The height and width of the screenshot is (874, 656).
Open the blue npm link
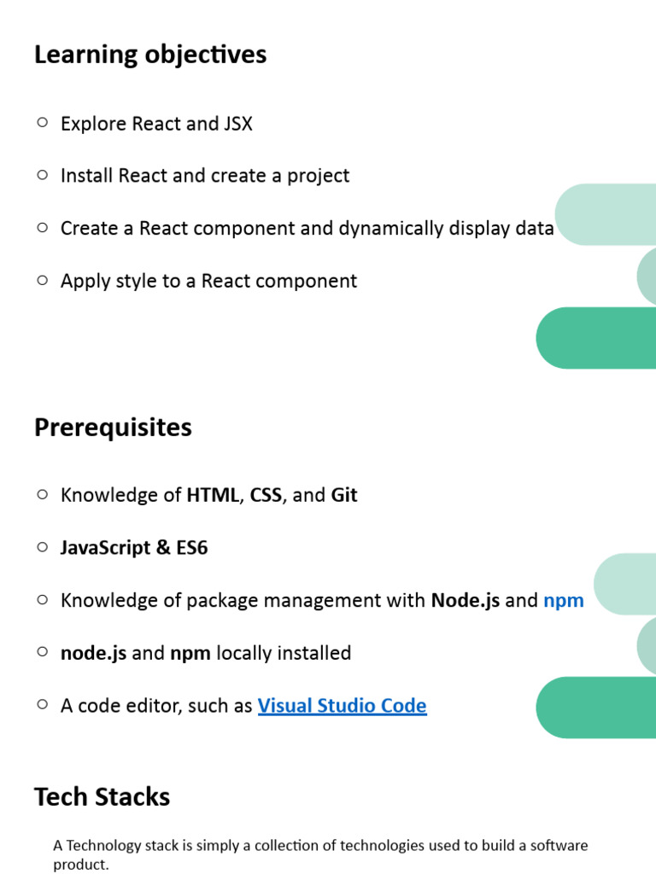(x=564, y=600)
